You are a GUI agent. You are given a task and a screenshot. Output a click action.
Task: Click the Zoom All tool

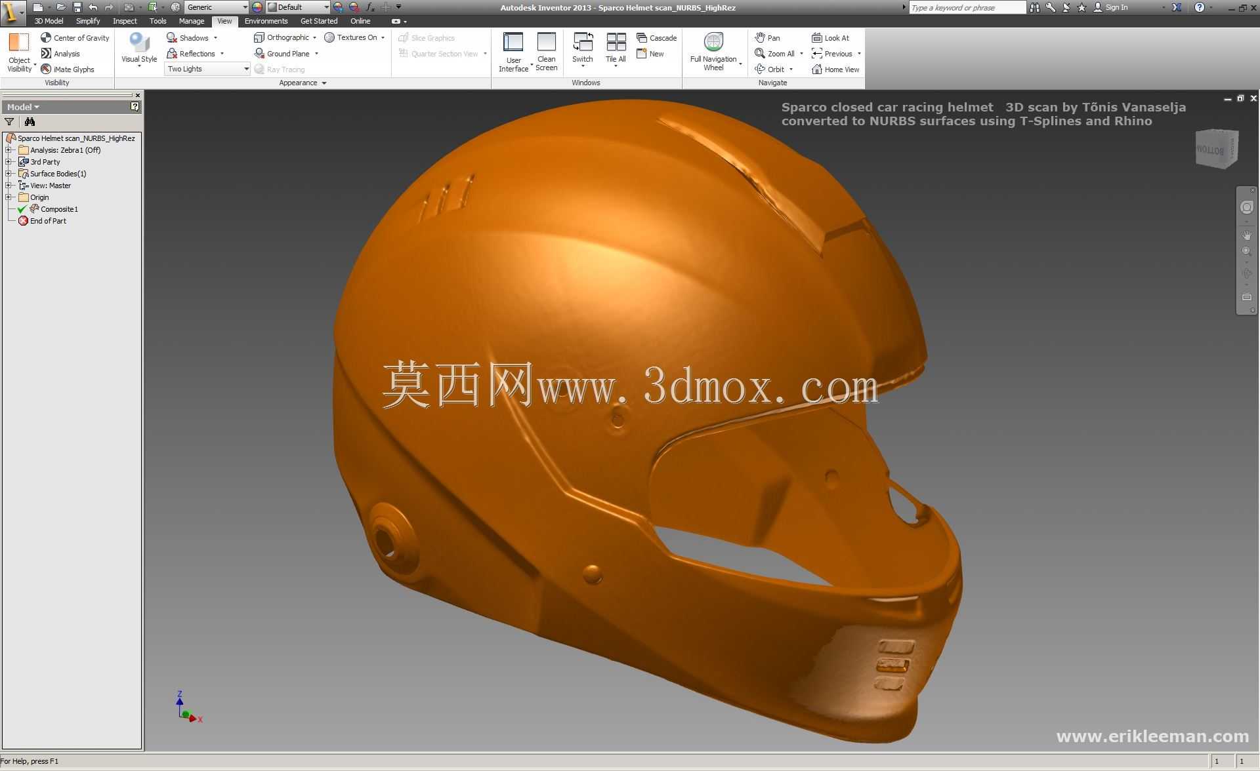click(775, 54)
